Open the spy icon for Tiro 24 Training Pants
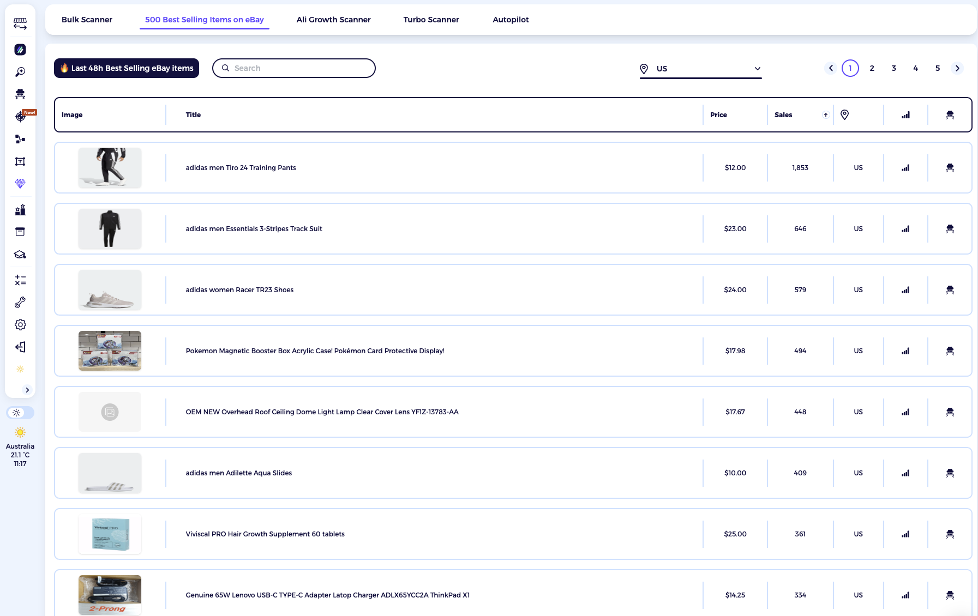The image size is (978, 616). (x=950, y=168)
